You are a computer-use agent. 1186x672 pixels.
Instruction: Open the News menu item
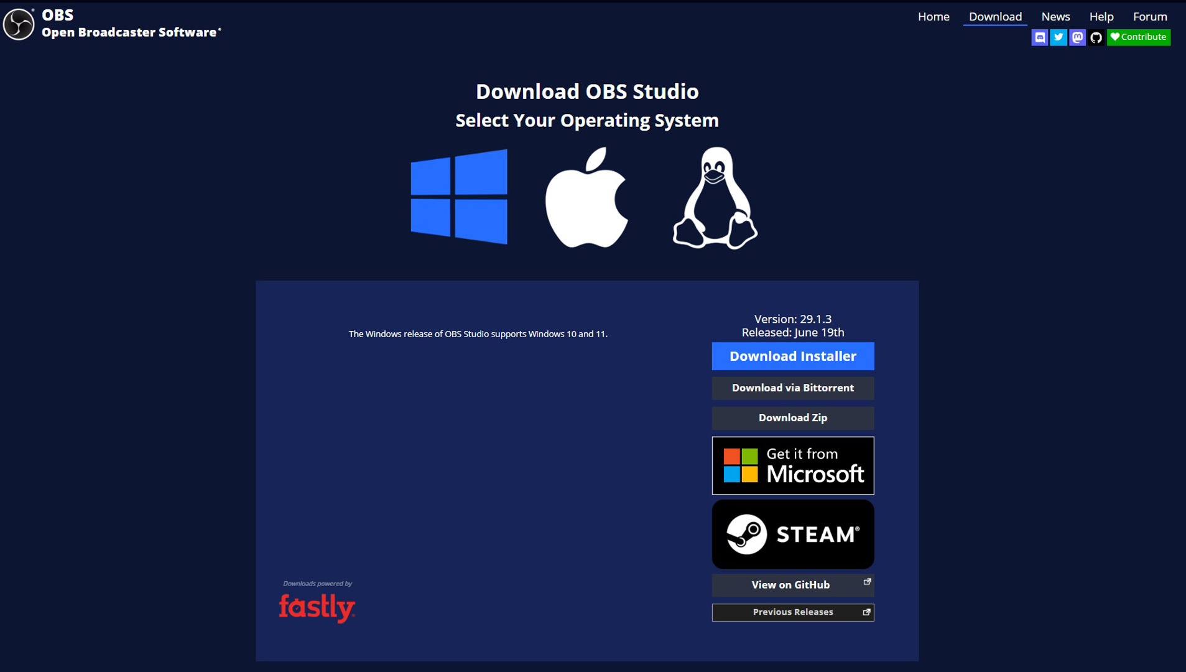pos(1055,16)
